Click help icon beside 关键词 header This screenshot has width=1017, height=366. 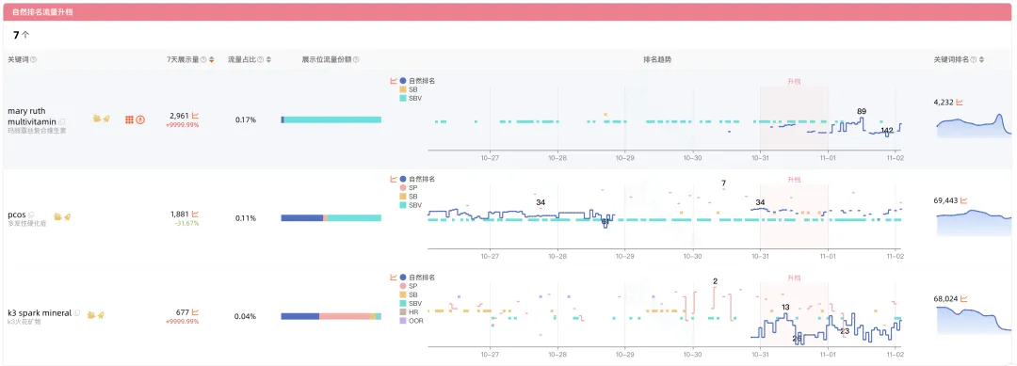point(34,59)
